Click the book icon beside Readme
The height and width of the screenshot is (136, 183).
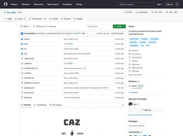pos(130,50)
